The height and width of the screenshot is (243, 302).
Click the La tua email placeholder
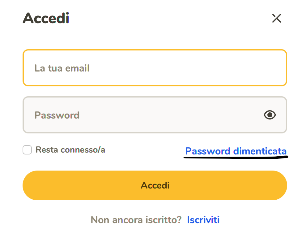point(62,68)
